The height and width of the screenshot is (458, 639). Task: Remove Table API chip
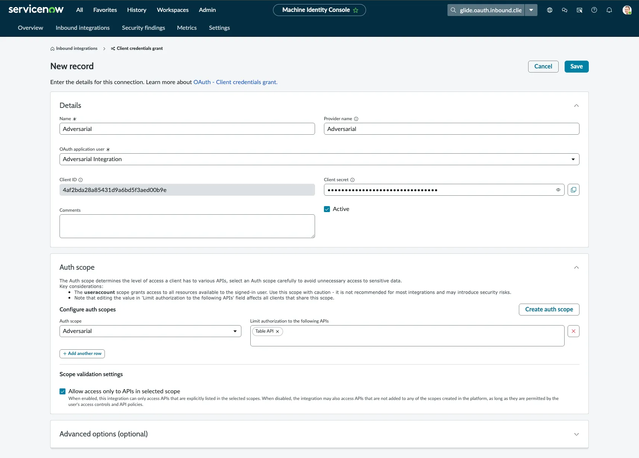277,332
